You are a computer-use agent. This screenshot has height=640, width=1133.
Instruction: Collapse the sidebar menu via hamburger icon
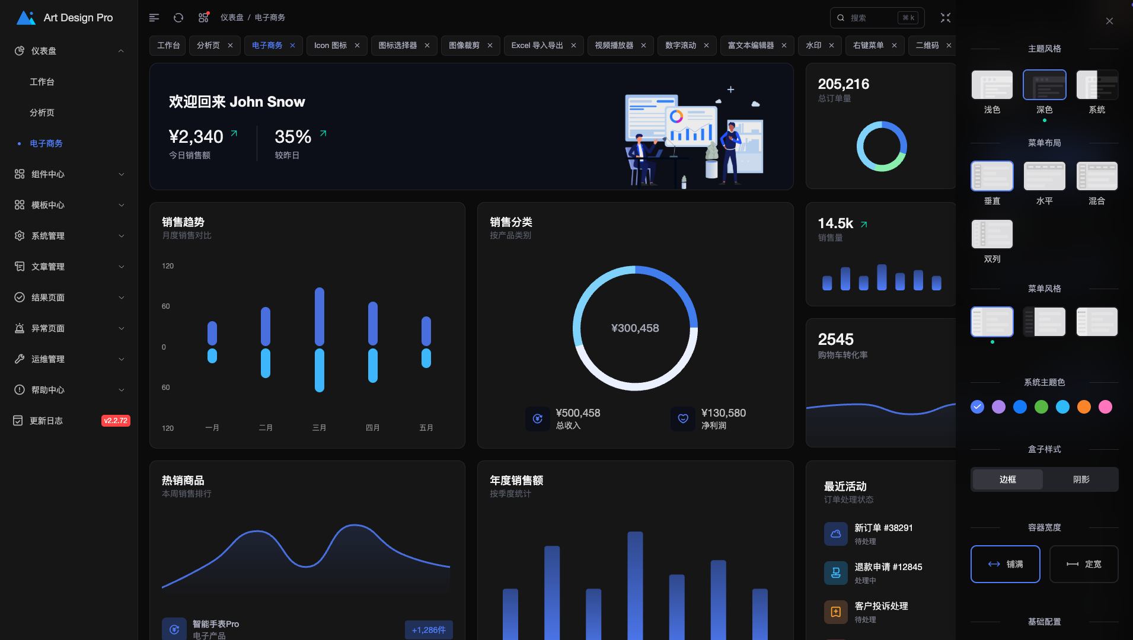[x=154, y=18]
